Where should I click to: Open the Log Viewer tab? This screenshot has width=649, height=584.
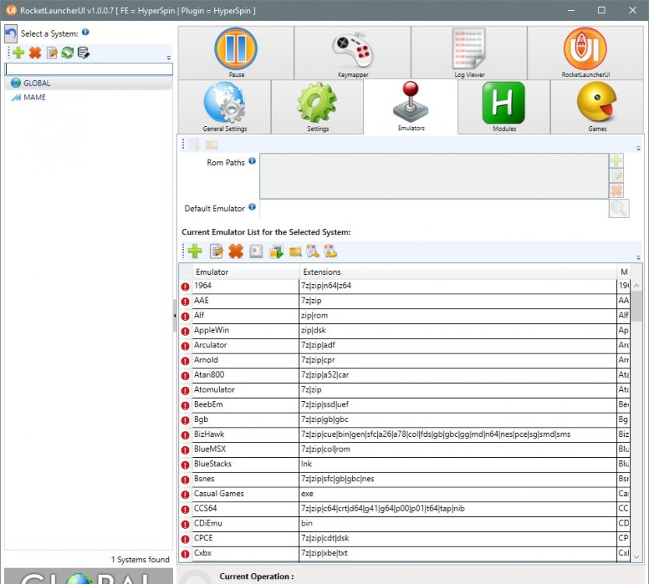click(x=469, y=52)
